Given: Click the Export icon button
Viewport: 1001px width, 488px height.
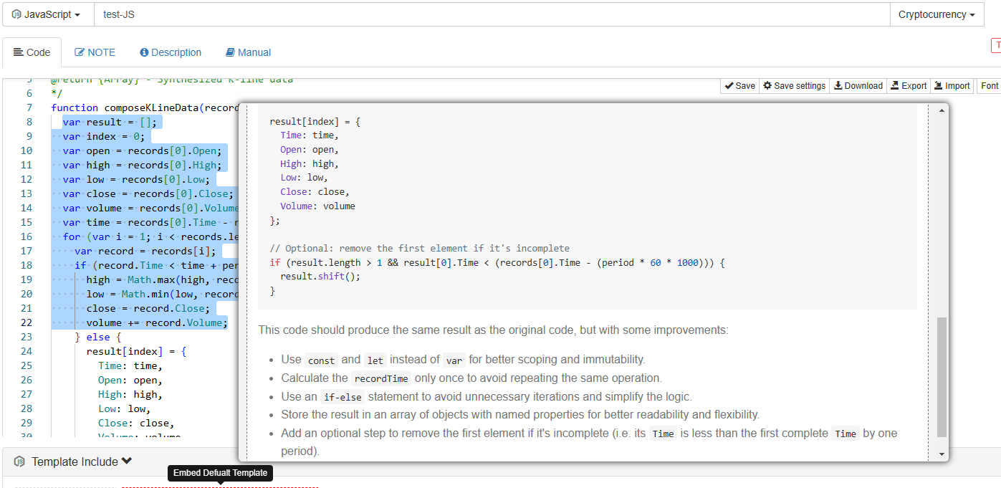Looking at the screenshot, I should tap(908, 86).
